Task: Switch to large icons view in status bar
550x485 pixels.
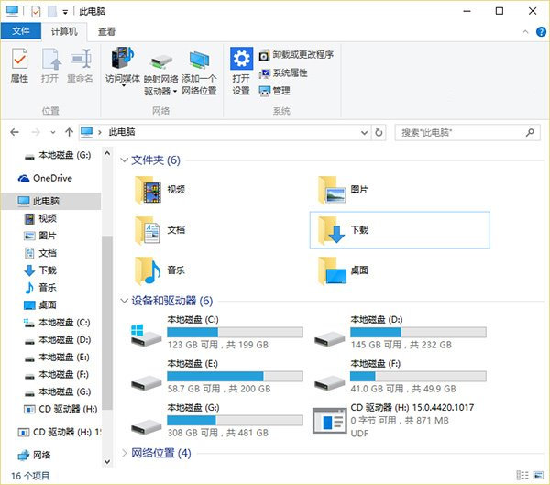Action: 538,475
